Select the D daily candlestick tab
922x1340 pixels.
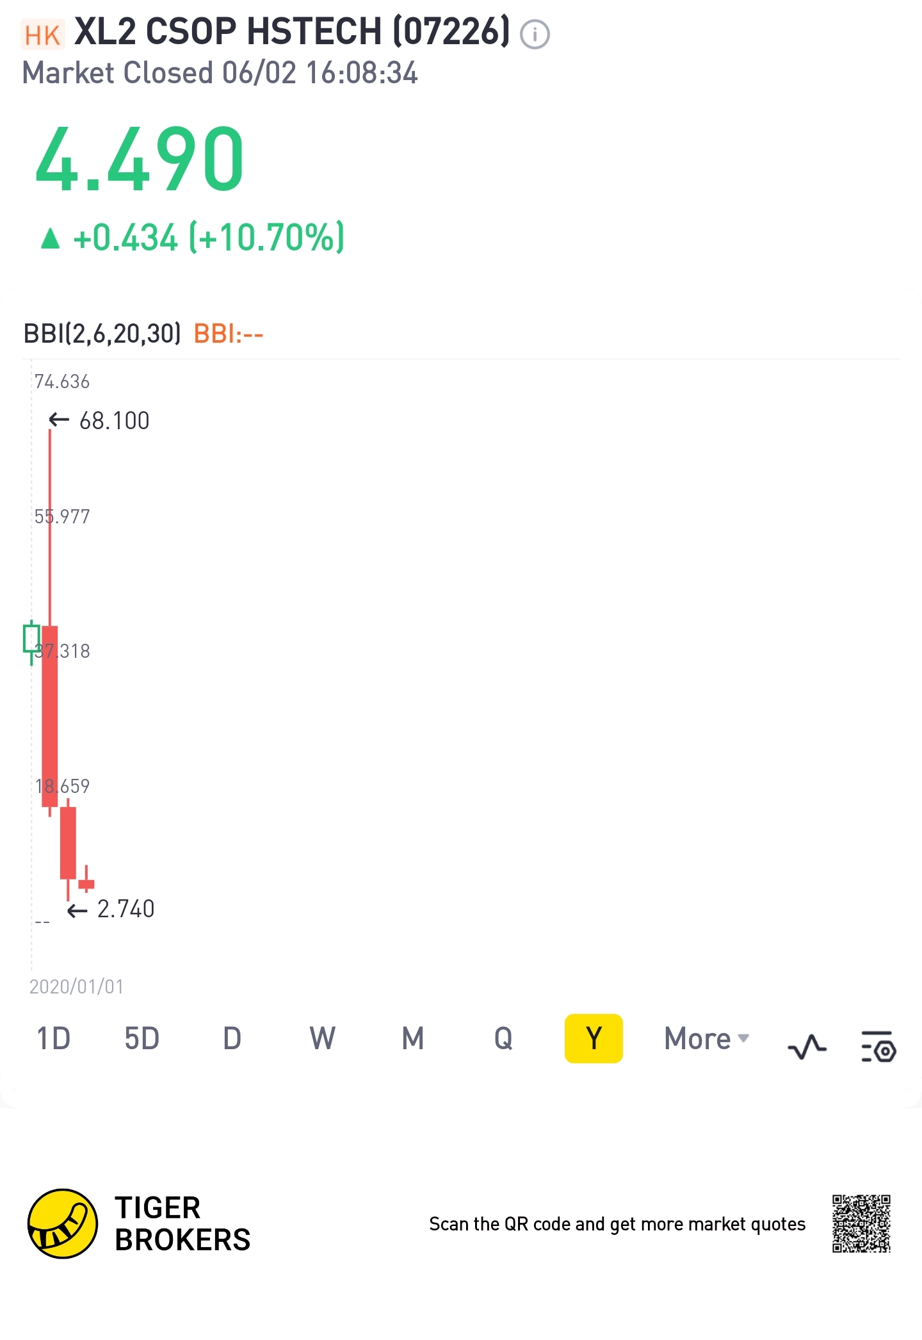(232, 1038)
